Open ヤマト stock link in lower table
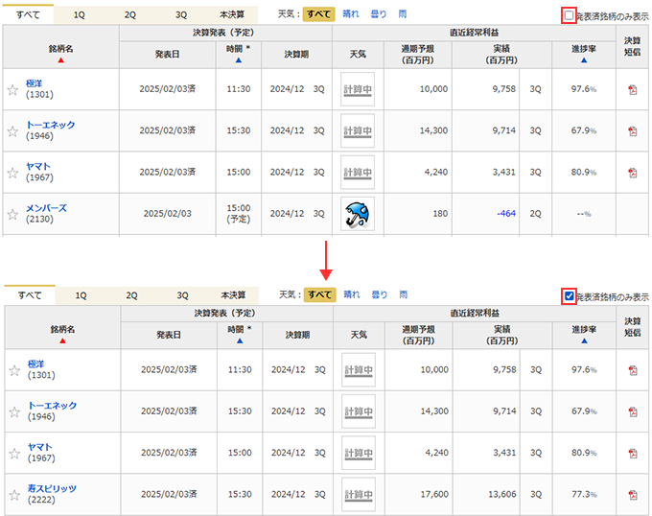This screenshot has width=652, height=516. click(x=40, y=447)
